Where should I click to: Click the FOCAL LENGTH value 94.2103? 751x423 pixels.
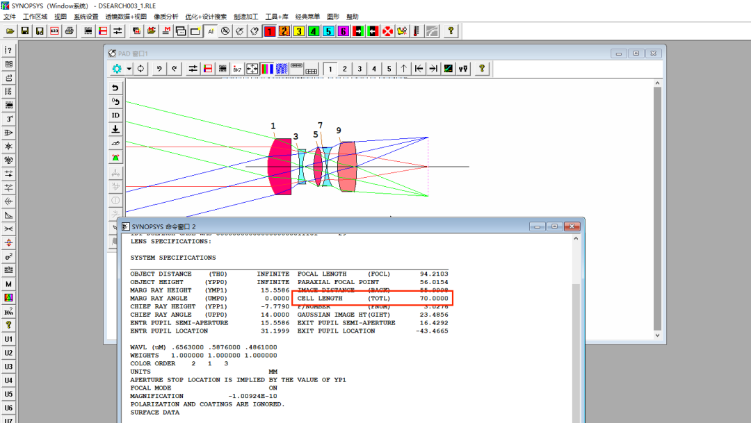pos(434,274)
